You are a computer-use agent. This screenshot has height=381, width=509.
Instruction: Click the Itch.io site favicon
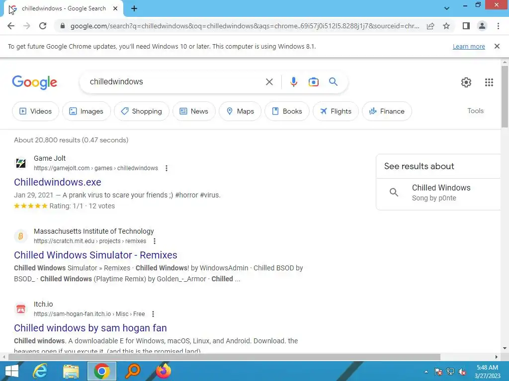21,309
